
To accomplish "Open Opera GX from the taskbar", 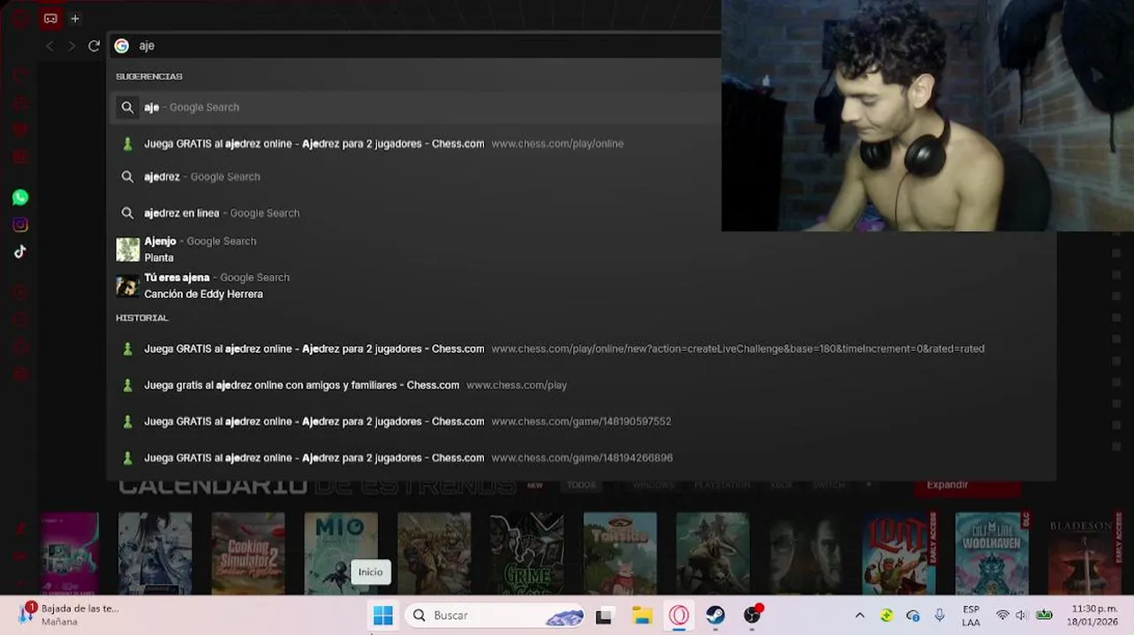I will [679, 616].
